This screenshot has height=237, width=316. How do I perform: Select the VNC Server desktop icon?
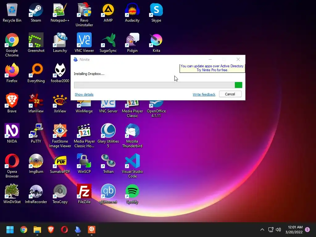point(108,107)
